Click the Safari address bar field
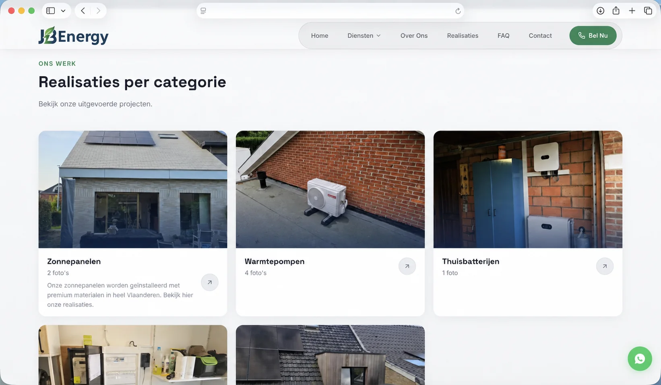The width and height of the screenshot is (661, 385). (330, 11)
